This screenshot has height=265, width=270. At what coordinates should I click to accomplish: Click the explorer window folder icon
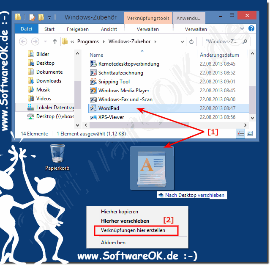tap(18, 17)
